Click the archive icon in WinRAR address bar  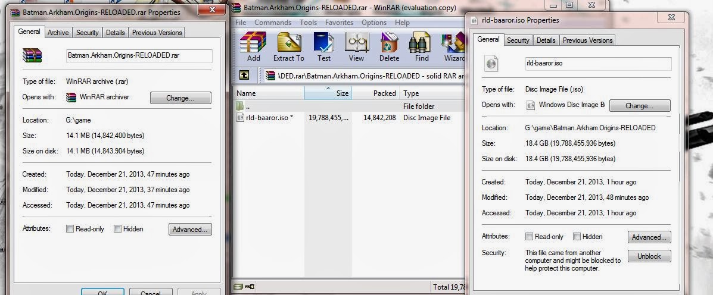click(x=270, y=75)
